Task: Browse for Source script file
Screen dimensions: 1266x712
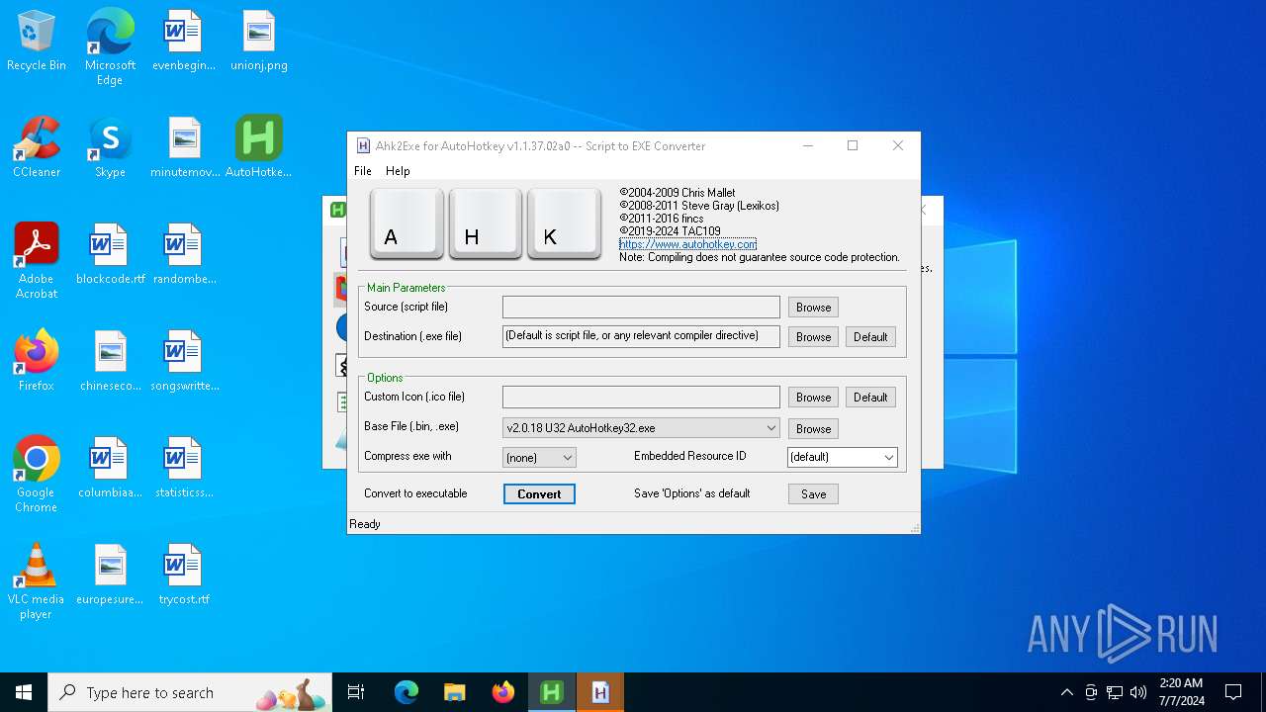Action: 813,308
